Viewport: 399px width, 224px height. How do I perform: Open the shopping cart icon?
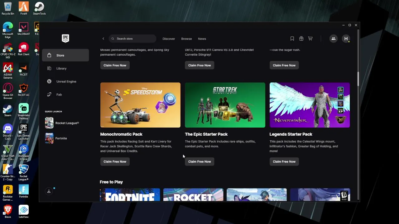coord(310,39)
